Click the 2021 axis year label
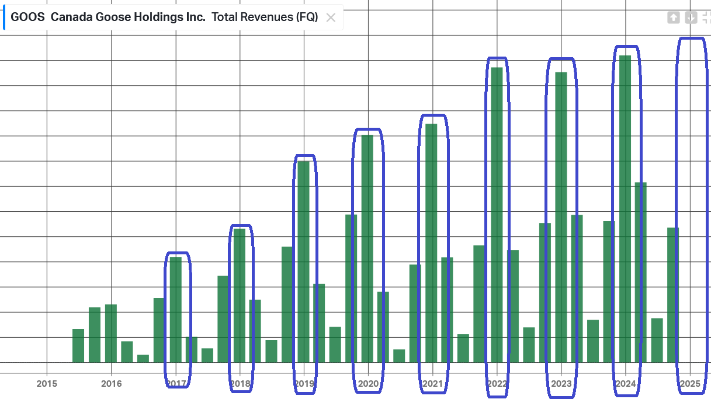 (x=432, y=384)
